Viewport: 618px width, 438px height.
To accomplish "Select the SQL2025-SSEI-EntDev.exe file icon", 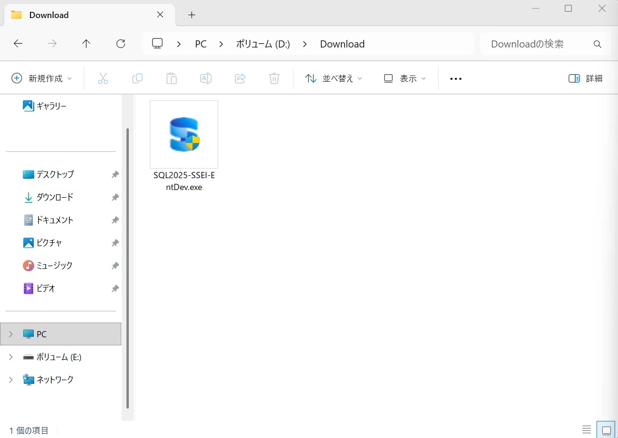I will click(x=184, y=134).
